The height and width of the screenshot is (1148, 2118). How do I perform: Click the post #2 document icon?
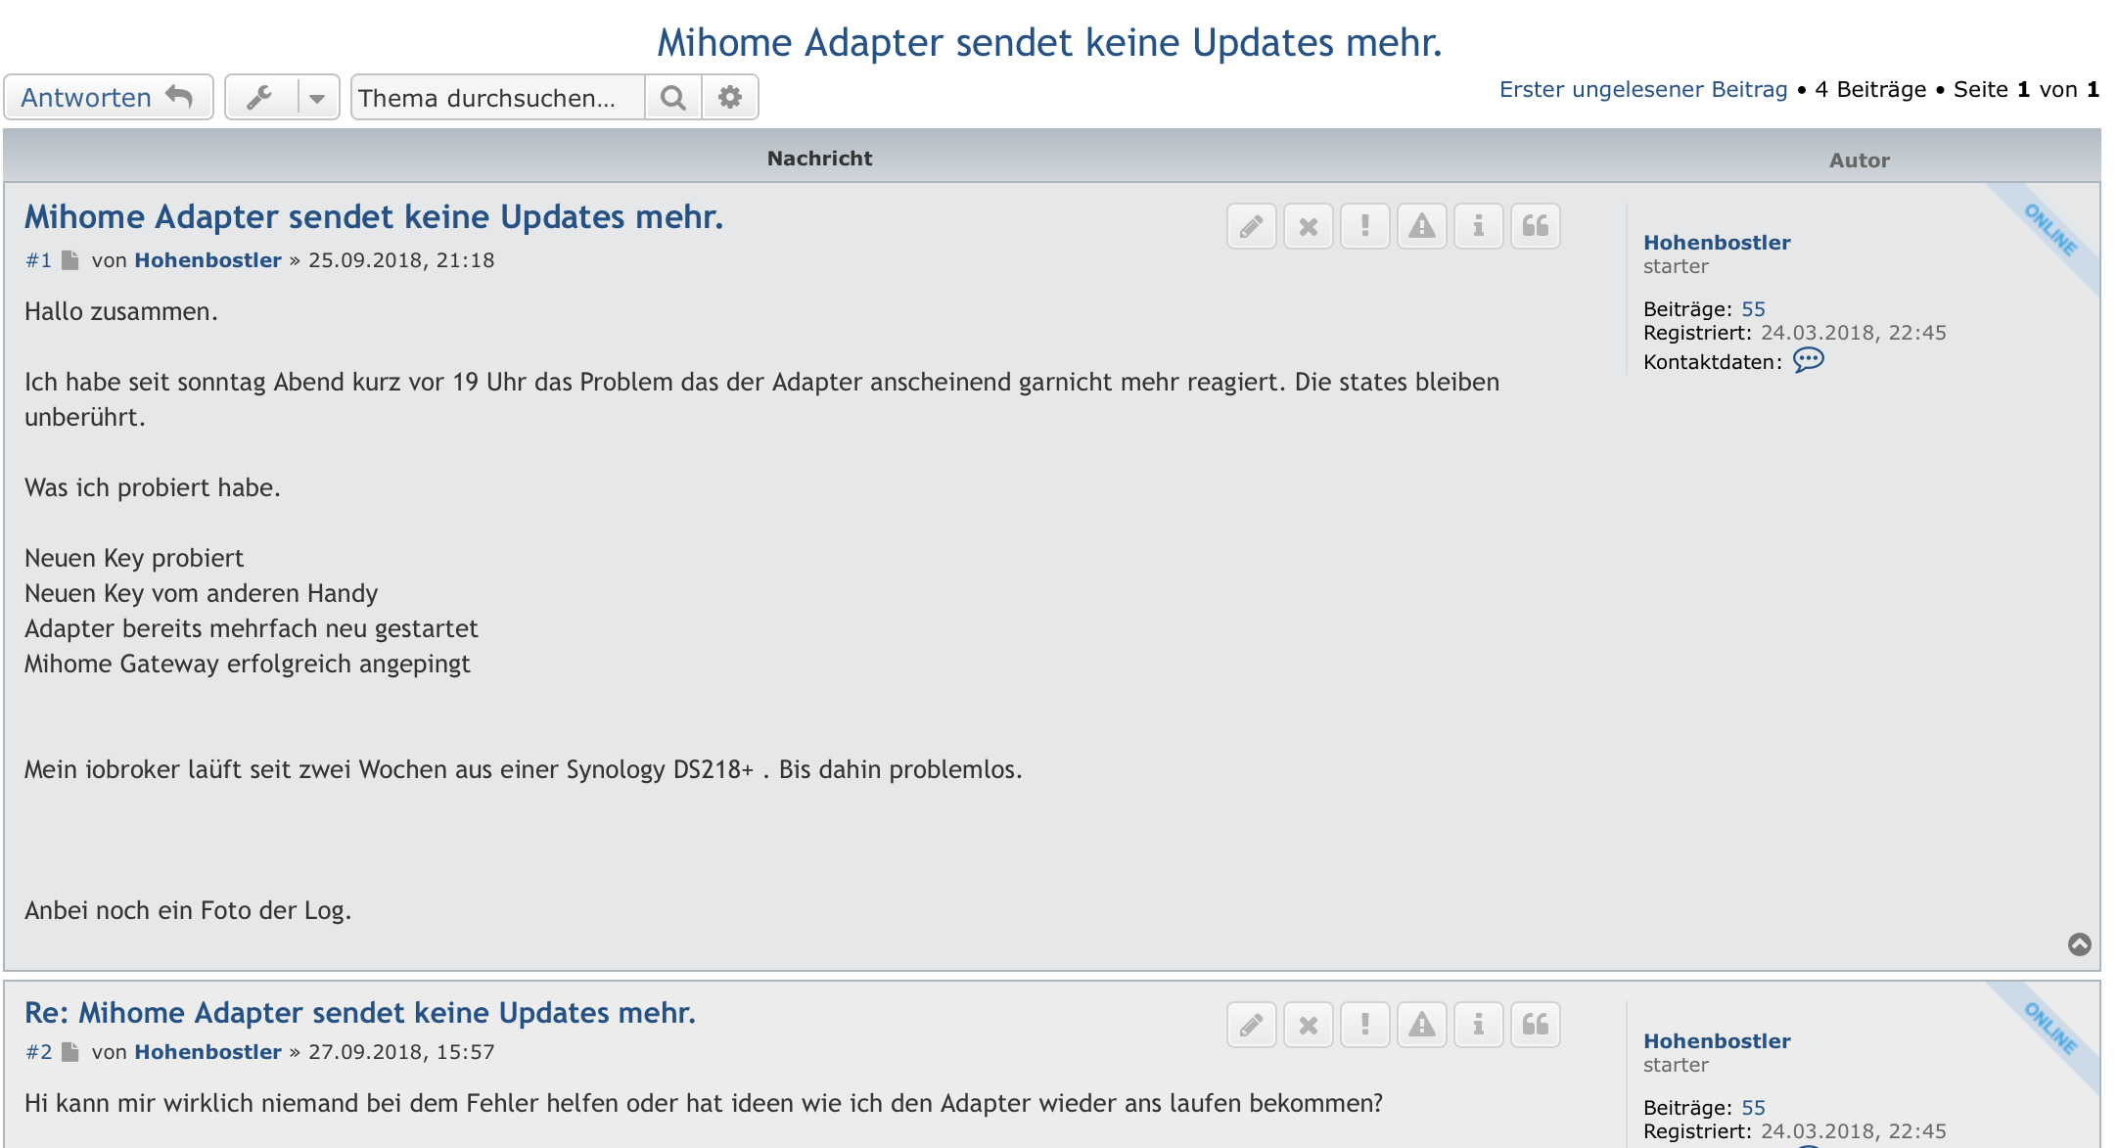pos(70,1052)
